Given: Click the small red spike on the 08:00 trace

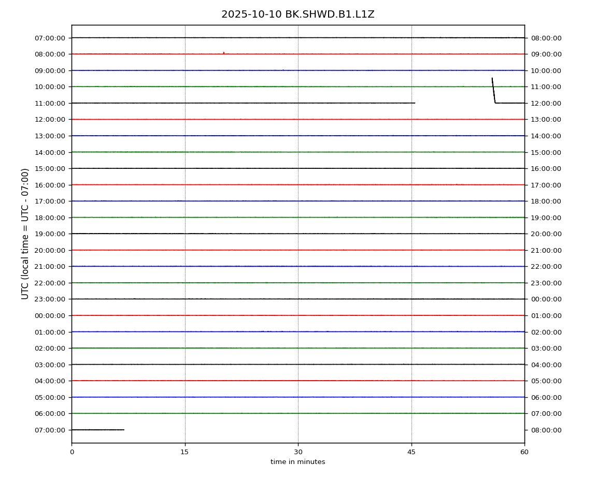Looking at the screenshot, I should [x=223, y=53].
